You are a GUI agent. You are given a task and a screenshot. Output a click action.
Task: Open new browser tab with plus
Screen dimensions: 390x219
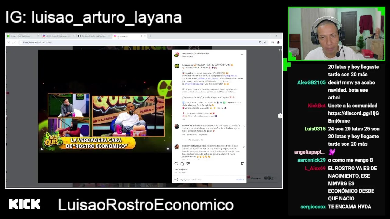click(150, 36)
